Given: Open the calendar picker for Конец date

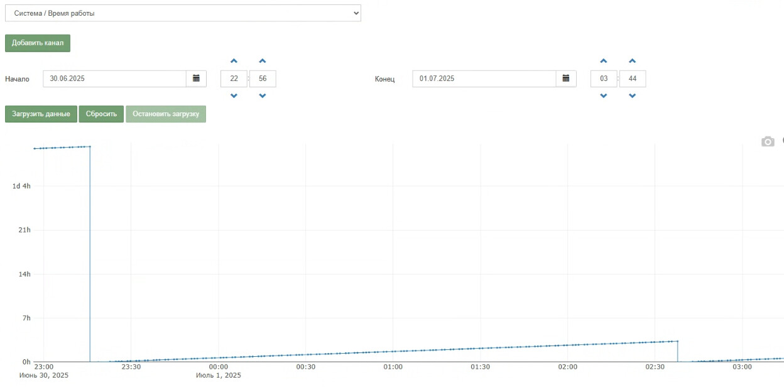Looking at the screenshot, I should 566,79.
